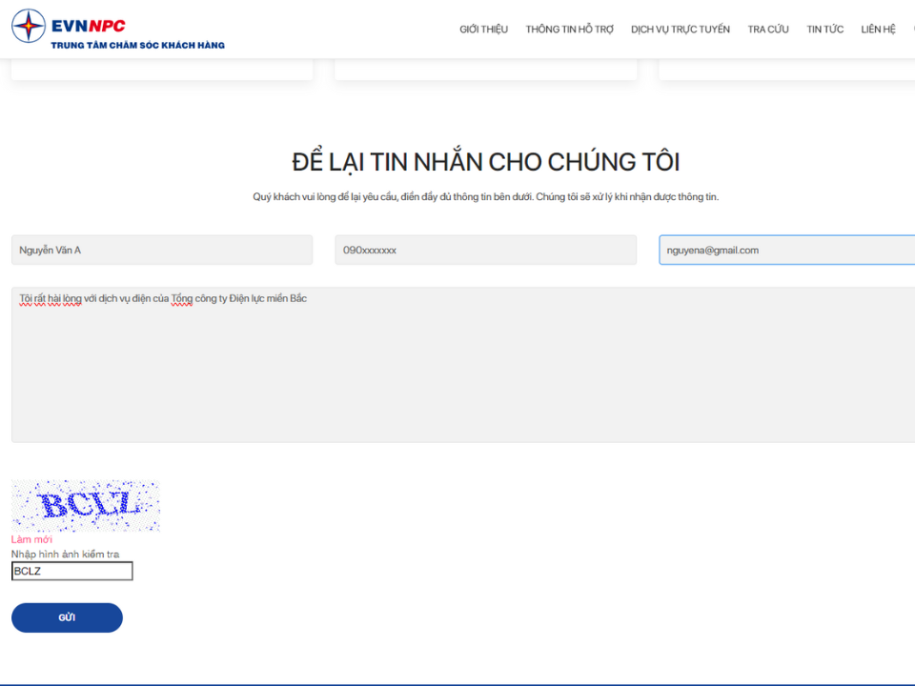Refresh captcha via 'Làm mới' link
The image size is (915, 686).
(x=31, y=539)
